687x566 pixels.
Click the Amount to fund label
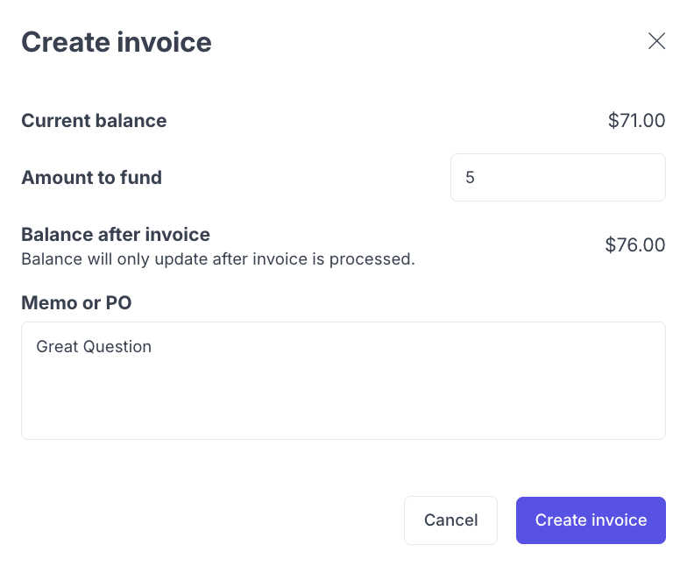91,178
